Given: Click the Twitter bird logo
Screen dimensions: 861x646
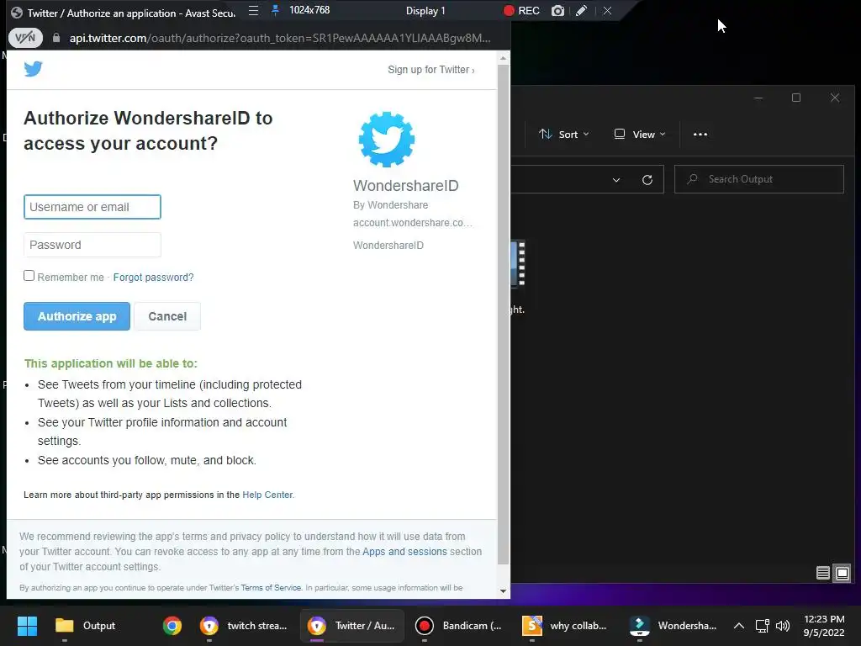Looking at the screenshot, I should [x=33, y=69].
